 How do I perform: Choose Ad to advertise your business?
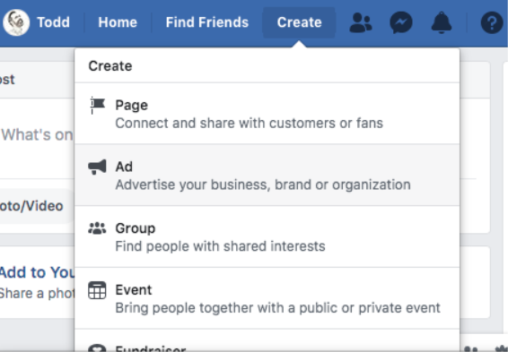pos(267,176)
